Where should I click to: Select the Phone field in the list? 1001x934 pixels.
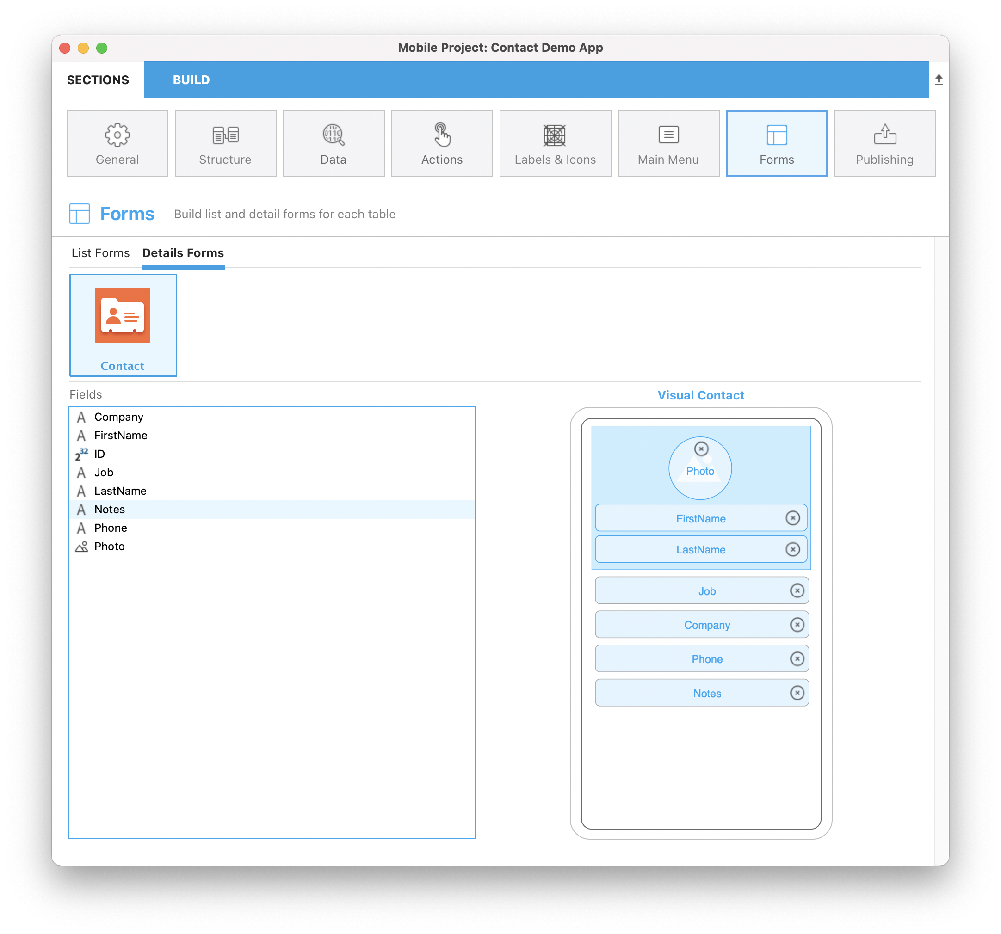point(110,528)
